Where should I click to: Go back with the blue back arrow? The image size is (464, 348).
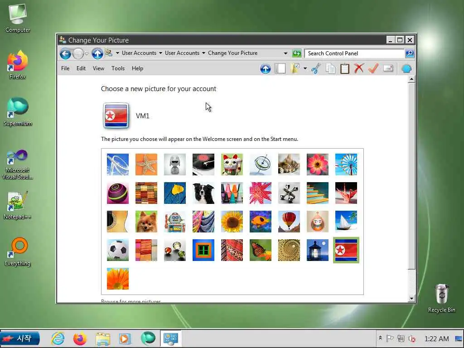(x=65, y=53)
